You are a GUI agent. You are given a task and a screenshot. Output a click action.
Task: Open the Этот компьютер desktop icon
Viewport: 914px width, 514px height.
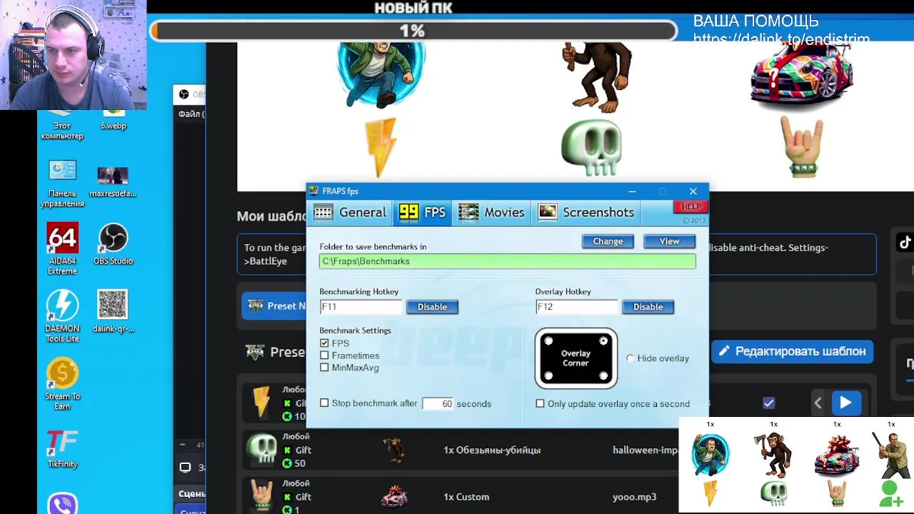coord(62,126)
